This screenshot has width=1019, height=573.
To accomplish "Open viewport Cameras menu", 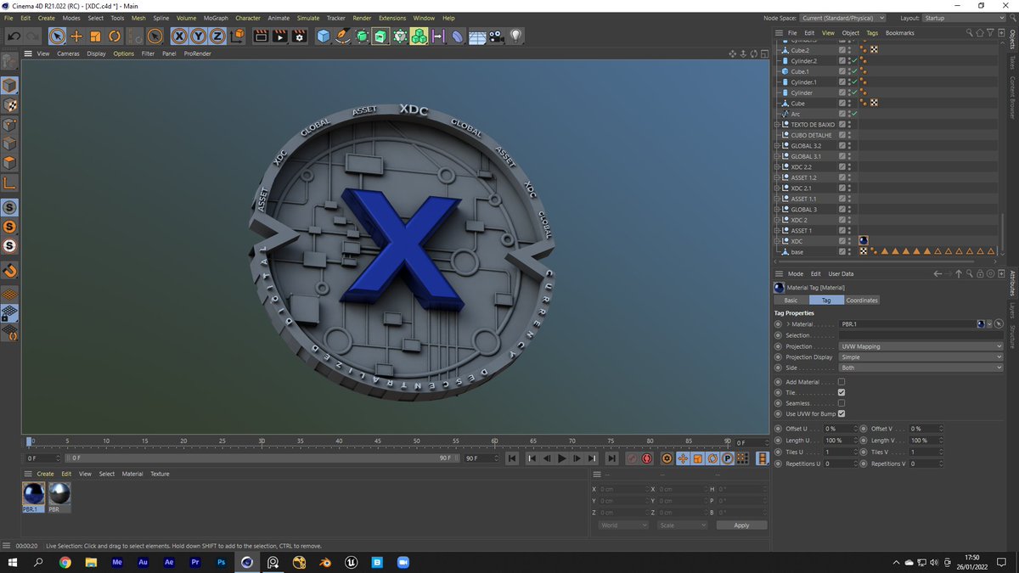I will tap(68, 53).
